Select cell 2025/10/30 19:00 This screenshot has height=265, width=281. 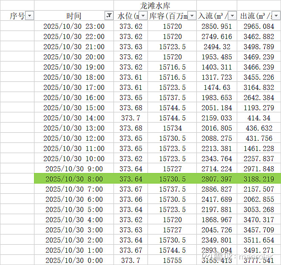tap(74, 67)
